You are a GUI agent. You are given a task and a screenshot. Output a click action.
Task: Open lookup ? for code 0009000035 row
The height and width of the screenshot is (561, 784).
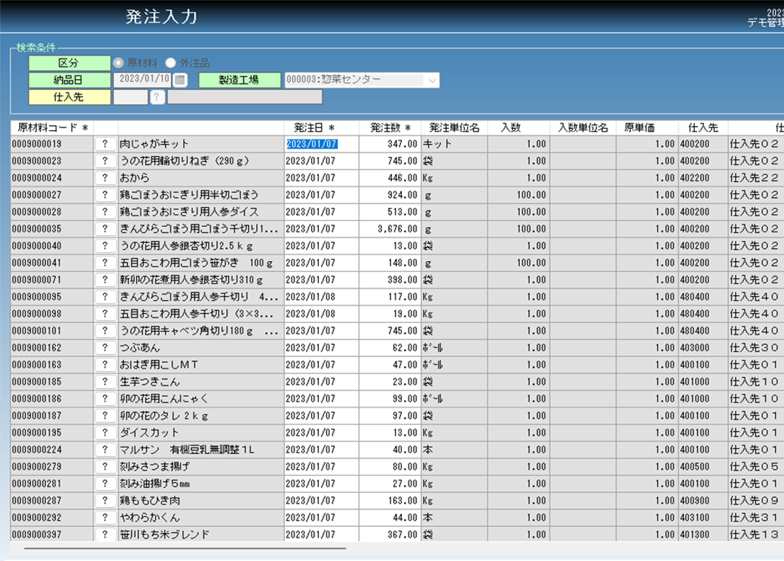pyautogui.click(x=105, y=229)
